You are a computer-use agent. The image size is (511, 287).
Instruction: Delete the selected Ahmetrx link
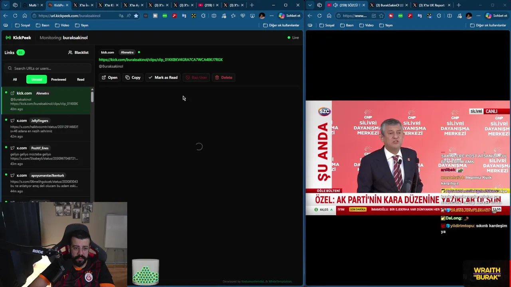pyautogui.click(x=224, y=77)
